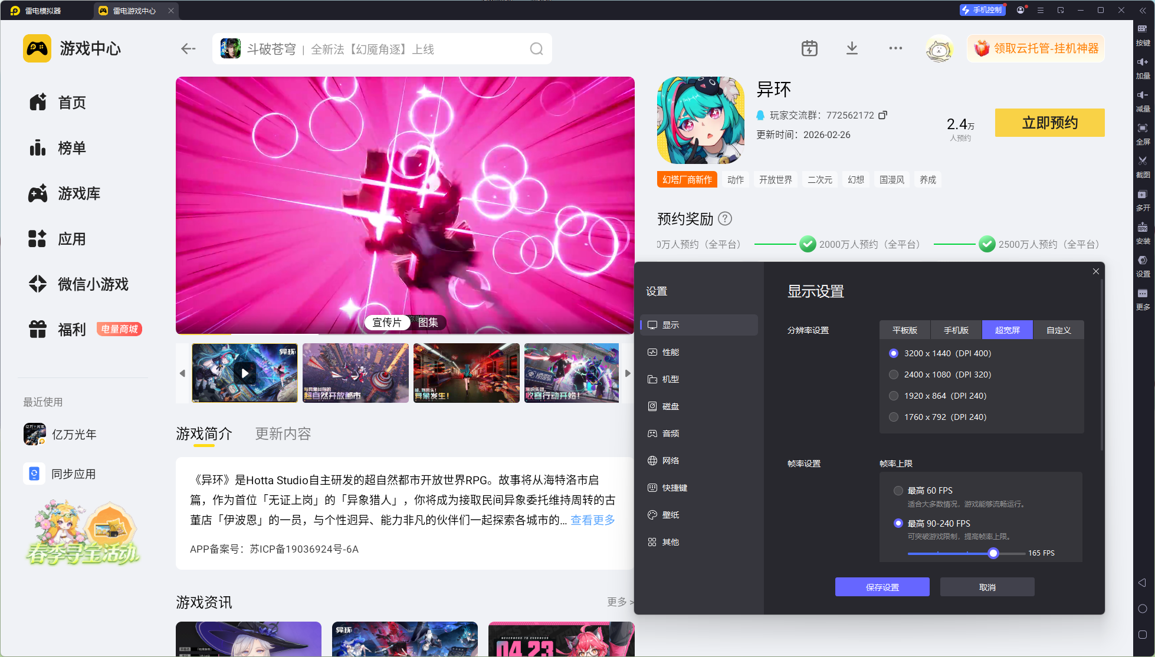Viewport: 1155px width, 657px height.
Task: Click the right arrow of the thumbnail carousel
Action: (x=627, y=373)
